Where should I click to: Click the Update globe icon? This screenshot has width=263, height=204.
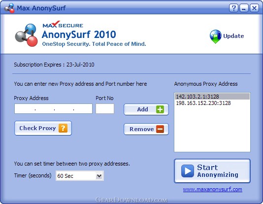(216, 36)
